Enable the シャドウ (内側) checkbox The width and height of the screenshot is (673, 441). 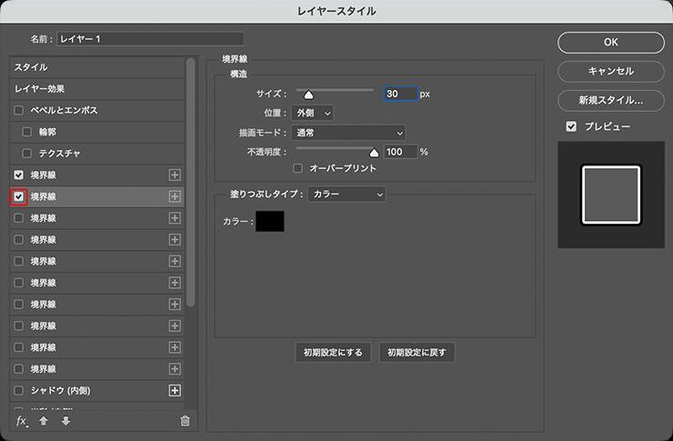pyautogui.click(x=18, y=390)
